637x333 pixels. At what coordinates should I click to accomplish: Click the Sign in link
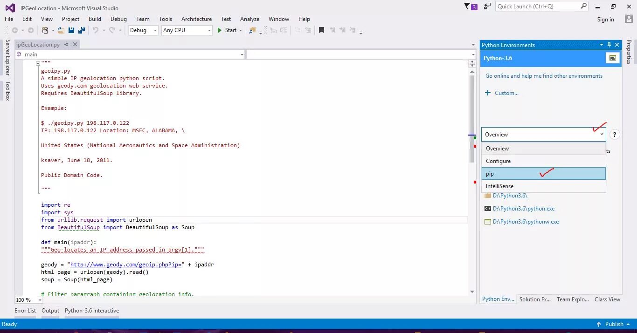(x=605, y=20)
